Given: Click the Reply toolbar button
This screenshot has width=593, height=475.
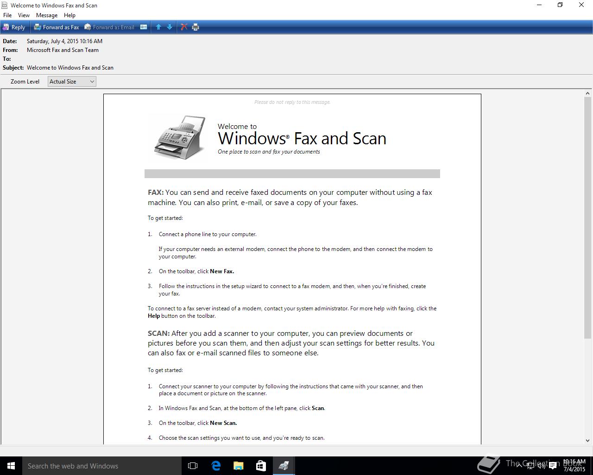Looking at the screenshot, I should tap(14, 27).
